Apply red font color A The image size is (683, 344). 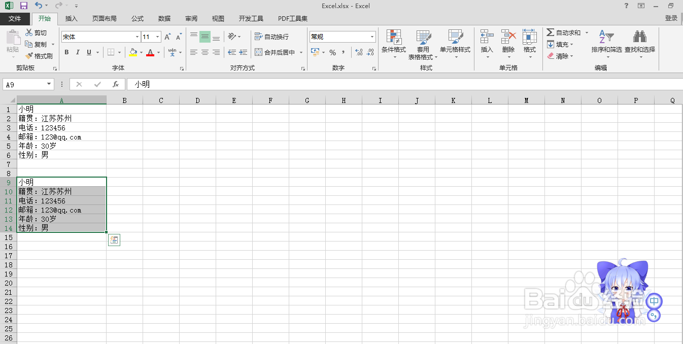pyautogui.click(x=150, y=52)
